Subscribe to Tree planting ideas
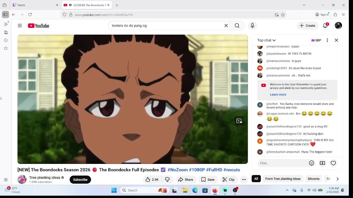The width and height of the screenshot is (353, 198). [80, 180]
